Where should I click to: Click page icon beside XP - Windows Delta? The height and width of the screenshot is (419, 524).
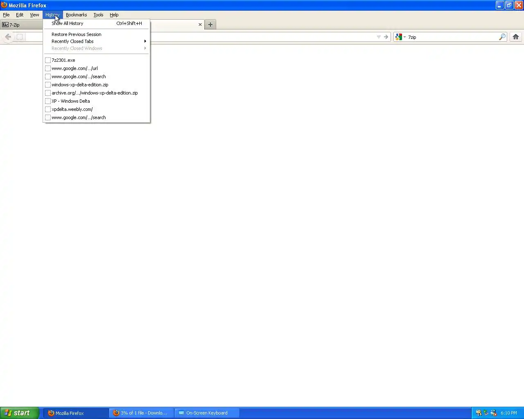click(x=48, y=101)
